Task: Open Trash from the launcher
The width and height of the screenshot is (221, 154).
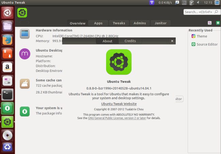Action: click(x=7, y=147)
